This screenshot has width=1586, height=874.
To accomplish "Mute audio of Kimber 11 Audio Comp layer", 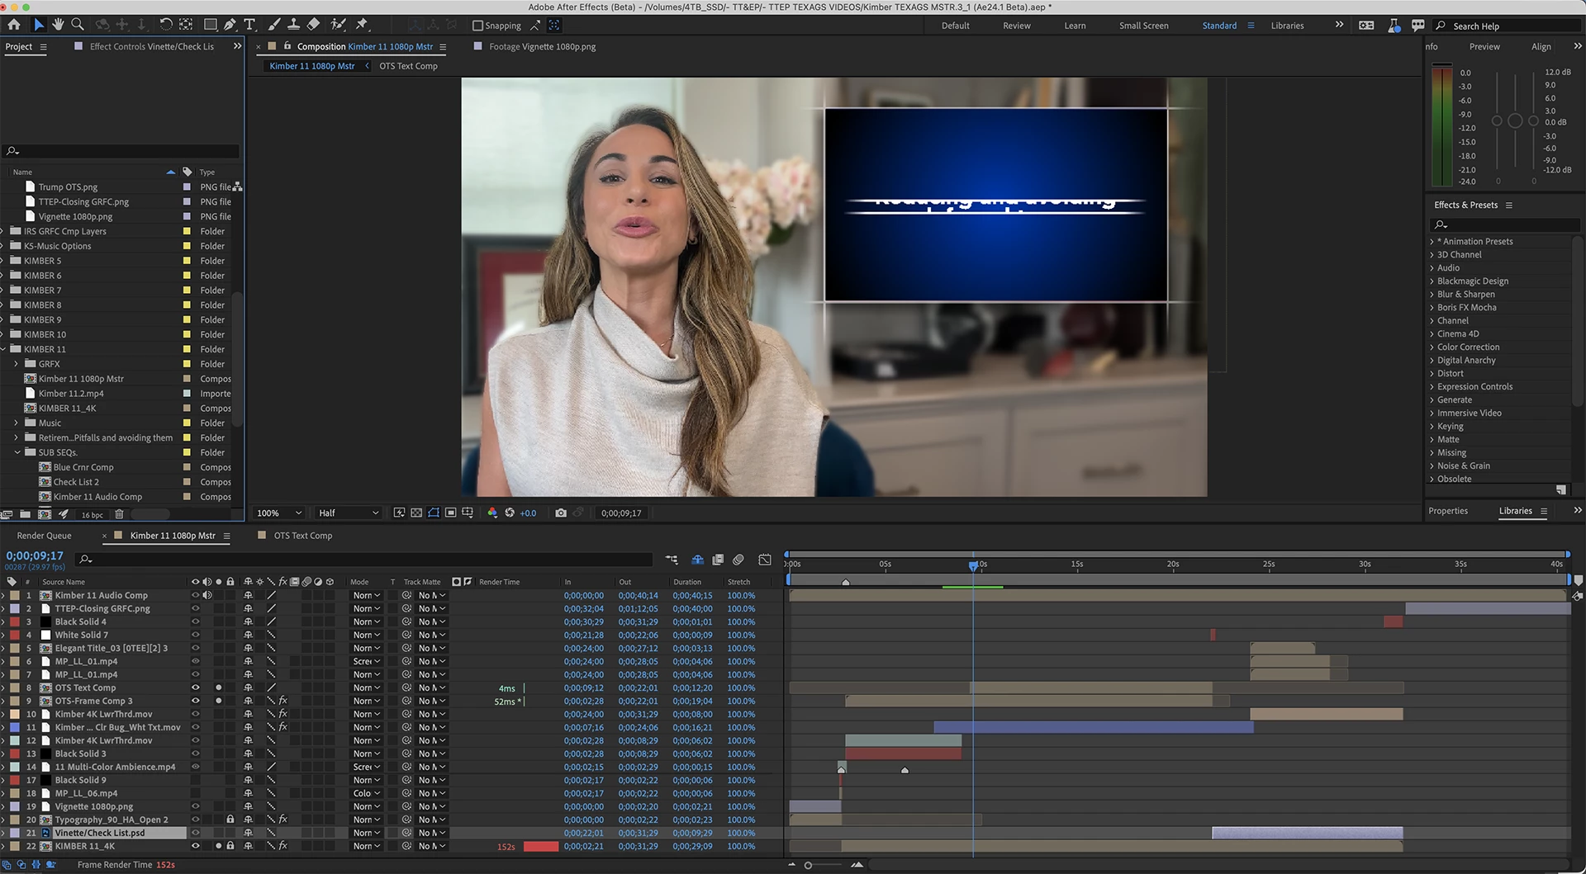I will pos(207,595).
